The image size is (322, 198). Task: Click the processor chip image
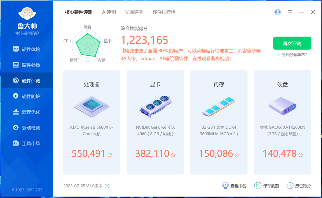92,107
